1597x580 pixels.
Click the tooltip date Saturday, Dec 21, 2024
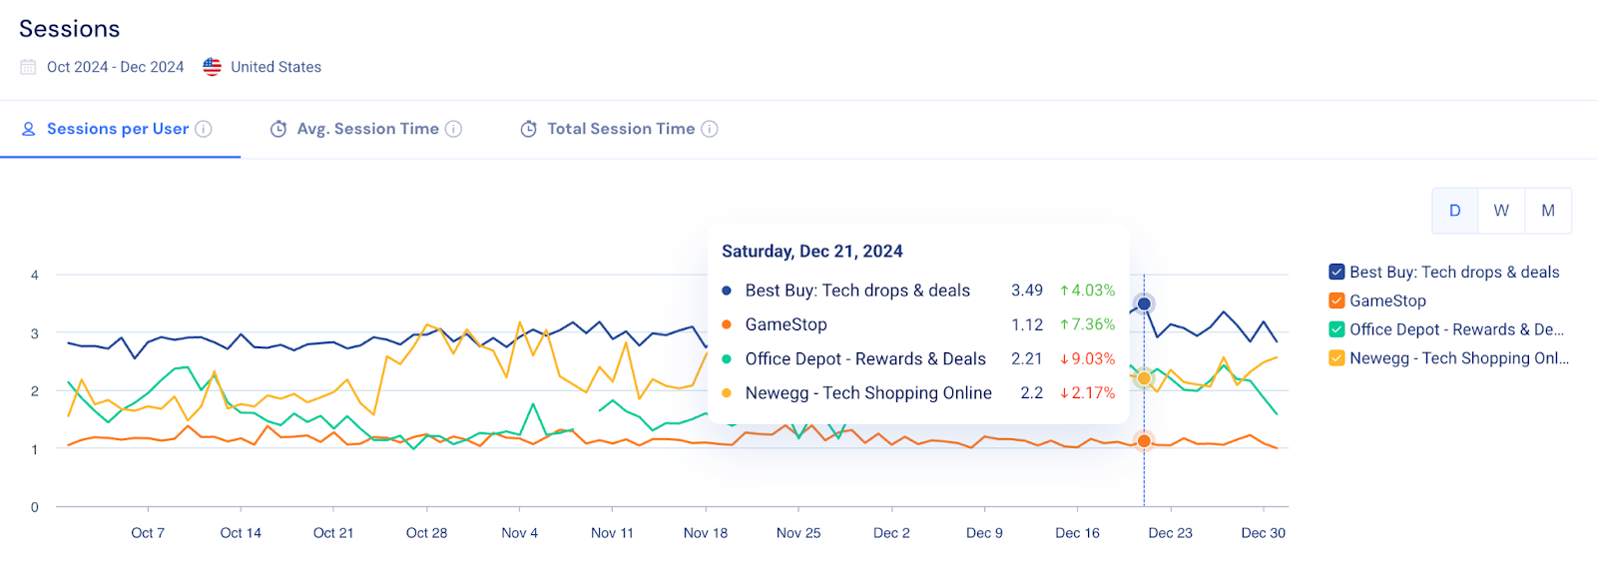812,252
